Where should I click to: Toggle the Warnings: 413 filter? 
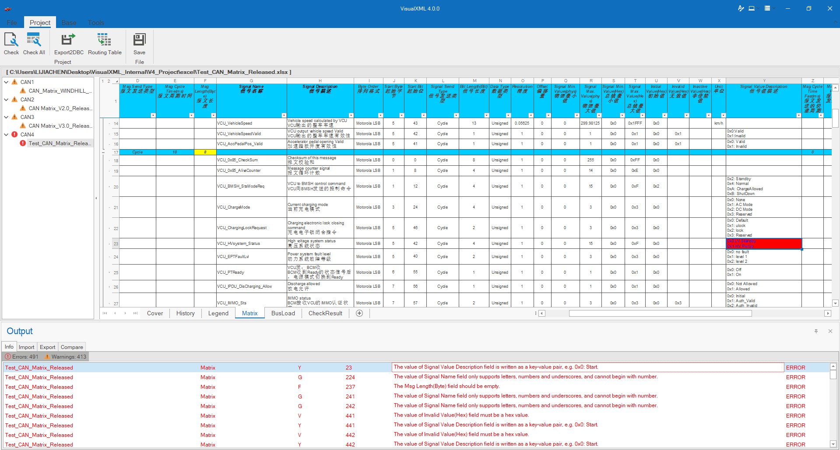point(66,357)
